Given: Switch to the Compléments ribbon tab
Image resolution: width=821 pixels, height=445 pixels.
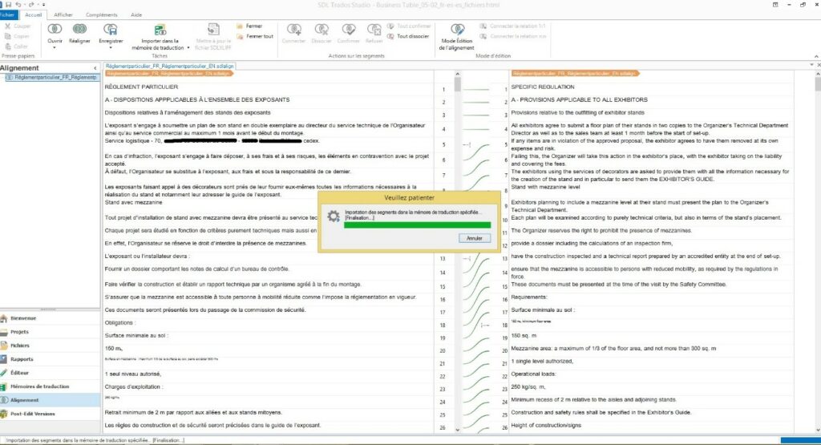Looking at the screenshot, I should (102, 14).
